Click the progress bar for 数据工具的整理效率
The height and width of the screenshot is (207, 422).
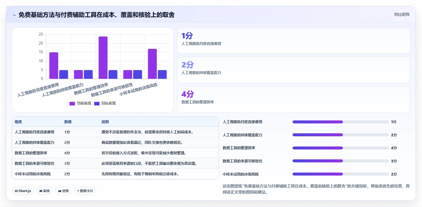click(x=340, y=148)
